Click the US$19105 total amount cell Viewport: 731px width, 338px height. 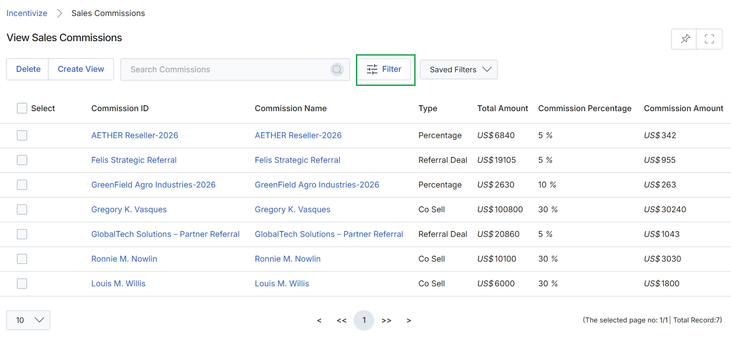(x=497, y=160)
